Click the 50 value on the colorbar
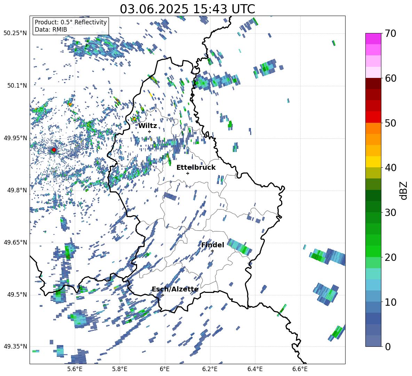The height and width of the screenshot is (376, 412). click(x=390, y=123)
